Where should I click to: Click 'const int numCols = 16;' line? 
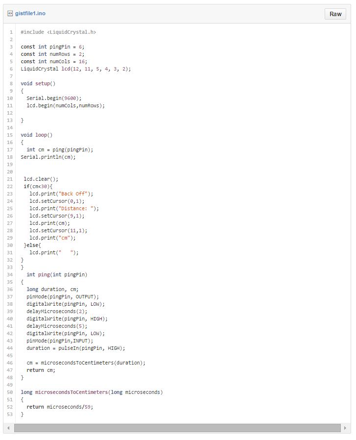pyautogui.click(x=54, y=61)
